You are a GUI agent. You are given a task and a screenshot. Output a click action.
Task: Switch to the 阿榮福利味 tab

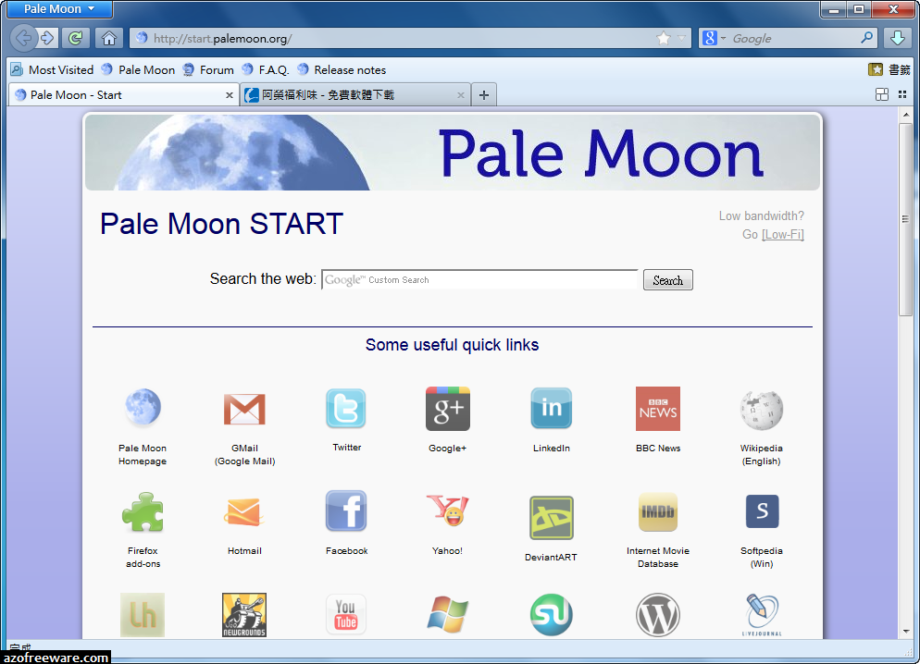coord(355,95)
